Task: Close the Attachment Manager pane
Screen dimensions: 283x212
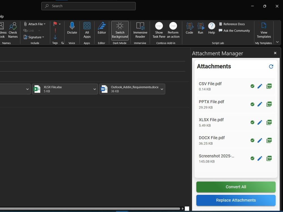Action: (x=275, y=53)
